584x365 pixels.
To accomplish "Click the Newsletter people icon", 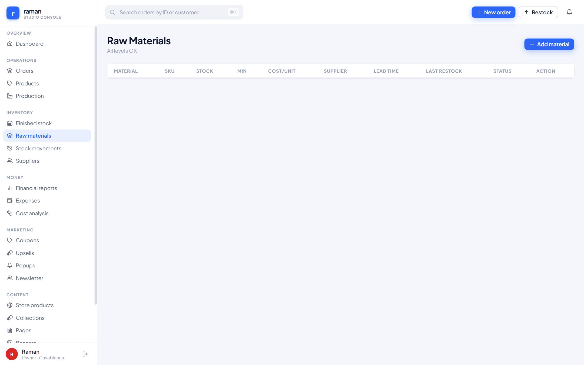I will pyautogui.click(x=10, y=278).
